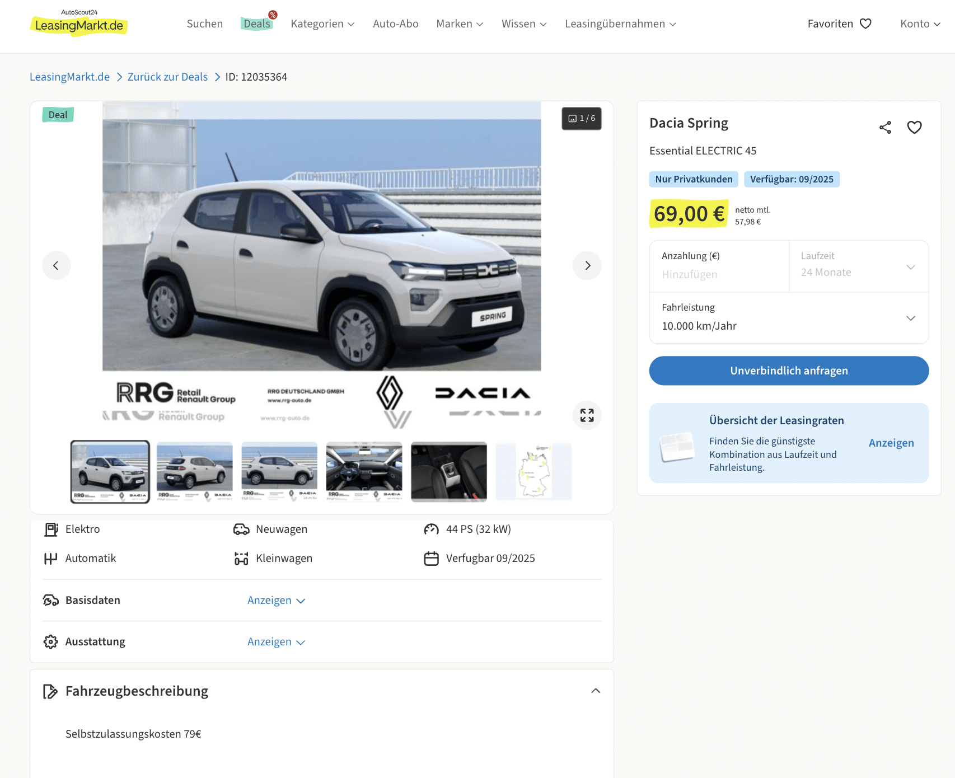The height and width of the screenshot is (778, 955).
Task: Select second thumbnail of rear view
Action: coord(195,472)
